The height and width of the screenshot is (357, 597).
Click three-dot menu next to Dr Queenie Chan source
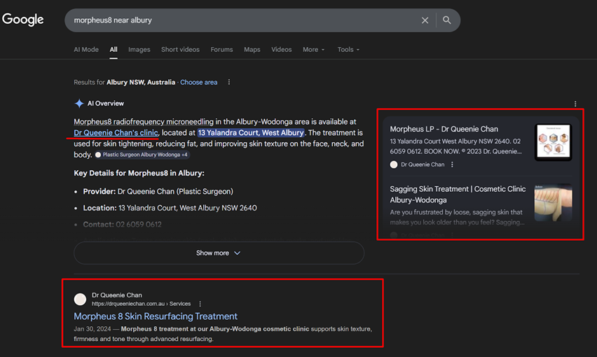tap(452, 164)
